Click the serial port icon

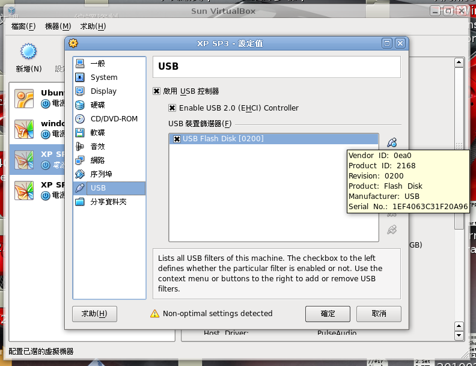[80, 174]
